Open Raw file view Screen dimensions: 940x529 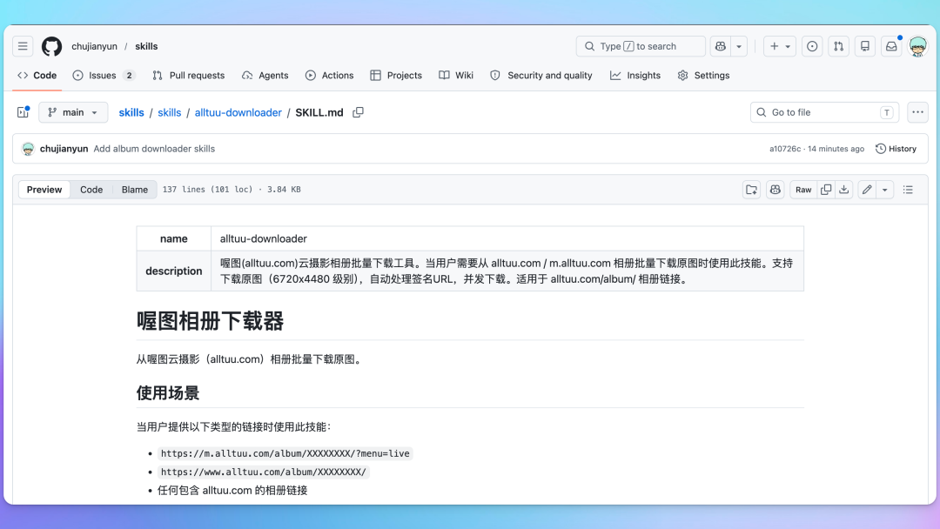click(x=803, y=190)
